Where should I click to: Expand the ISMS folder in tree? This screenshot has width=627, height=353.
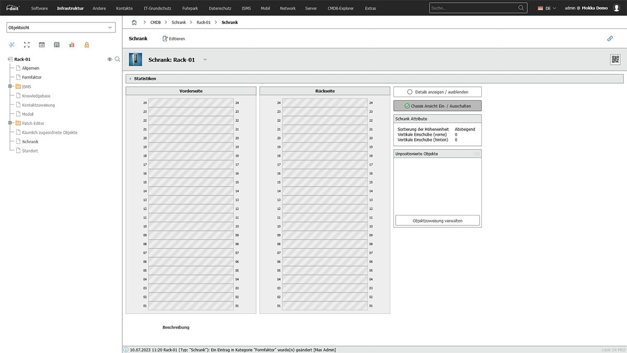[x=9, y=86]
